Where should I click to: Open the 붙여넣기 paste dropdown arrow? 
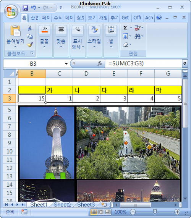(15, 47)
